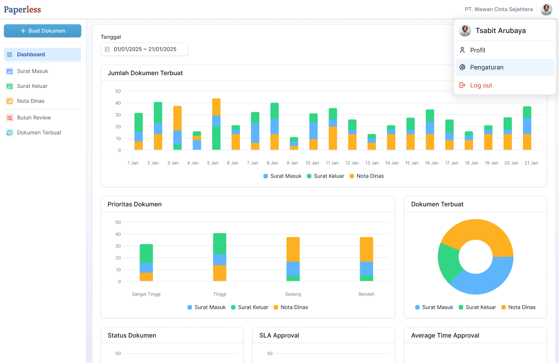This screenshot has height=363, width=559.
Task: Click the Dokumen Terbuat donut card heading
Action: coord(437,204)
